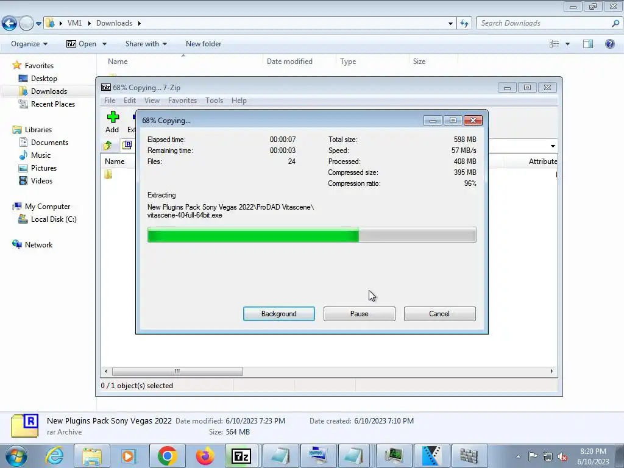Open the Share with dropdown
Image resolution: width=624 pixels, height=468 pixels.
click(146, 44)
